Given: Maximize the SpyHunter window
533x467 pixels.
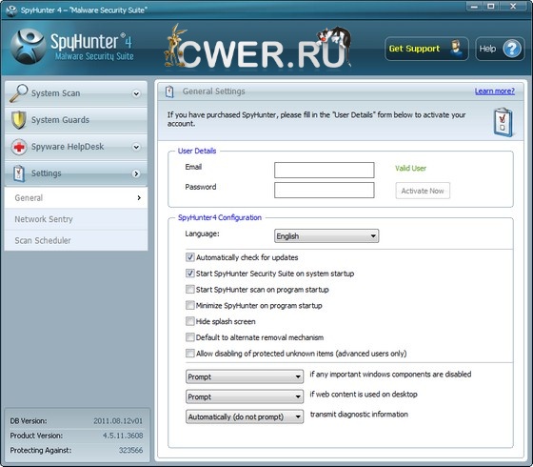Looking at the screenshot, I should tap(491, 7).
